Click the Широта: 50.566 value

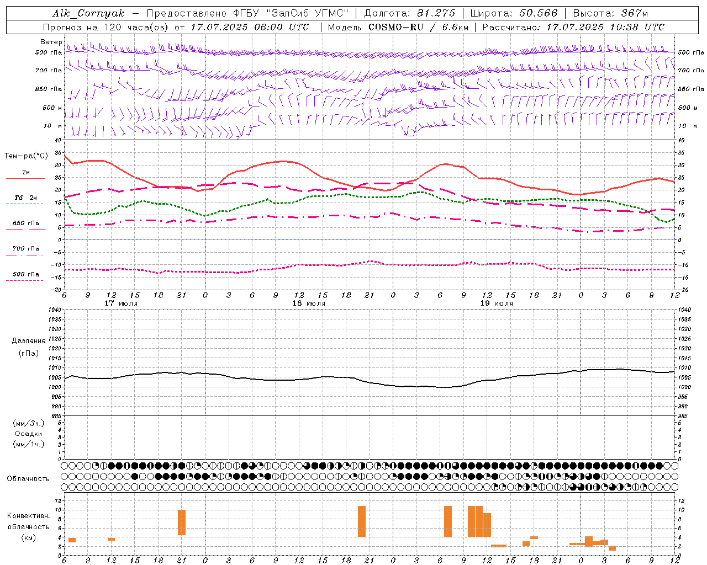coord(514,13)
